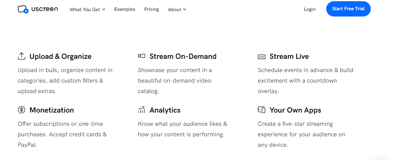
Task: Click the dollar sign Monetization icon
Action: (x=21, y=110)
